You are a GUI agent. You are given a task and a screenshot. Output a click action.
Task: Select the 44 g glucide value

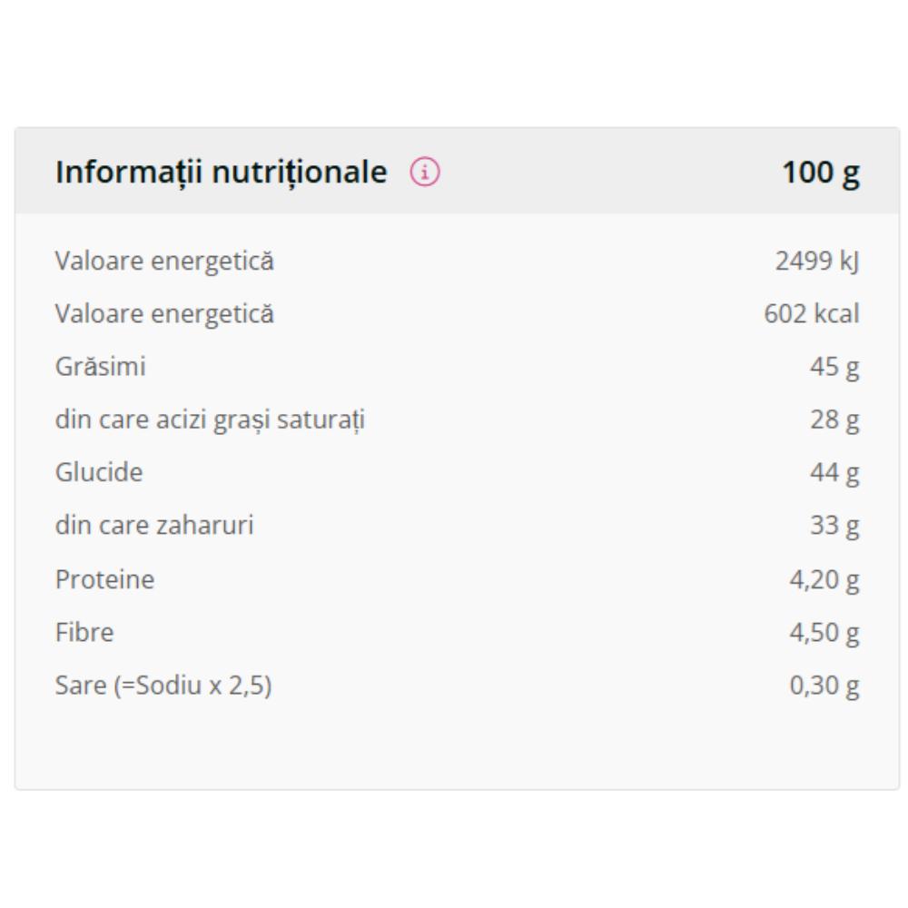click(x=834, y=473)
